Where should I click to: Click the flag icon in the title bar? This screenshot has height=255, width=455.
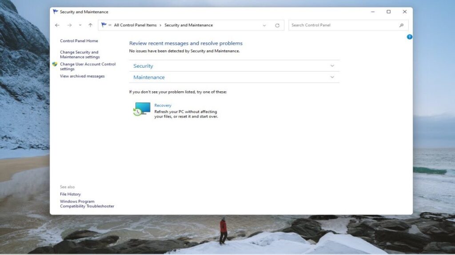(x=56, y=12)
